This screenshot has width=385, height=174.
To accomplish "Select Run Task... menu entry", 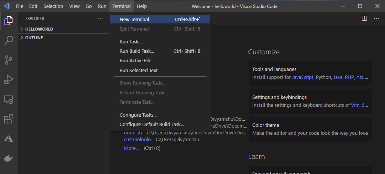I will (160, 42).
